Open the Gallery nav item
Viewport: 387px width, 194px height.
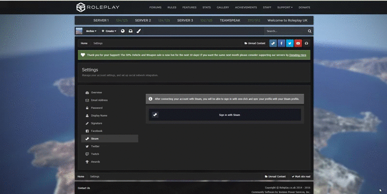point(223,7)
